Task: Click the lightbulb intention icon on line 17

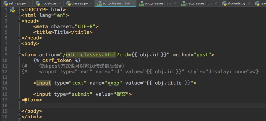Action: [26, 100]
